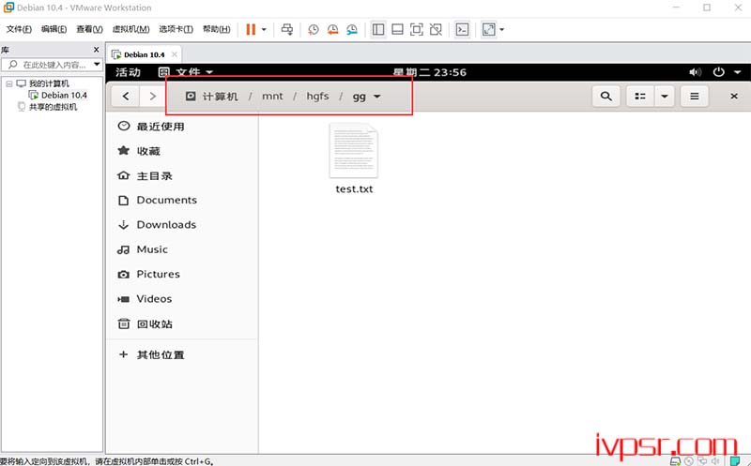Open stretch display options dropdown
The image size is (751, 466).
(501, 30)
